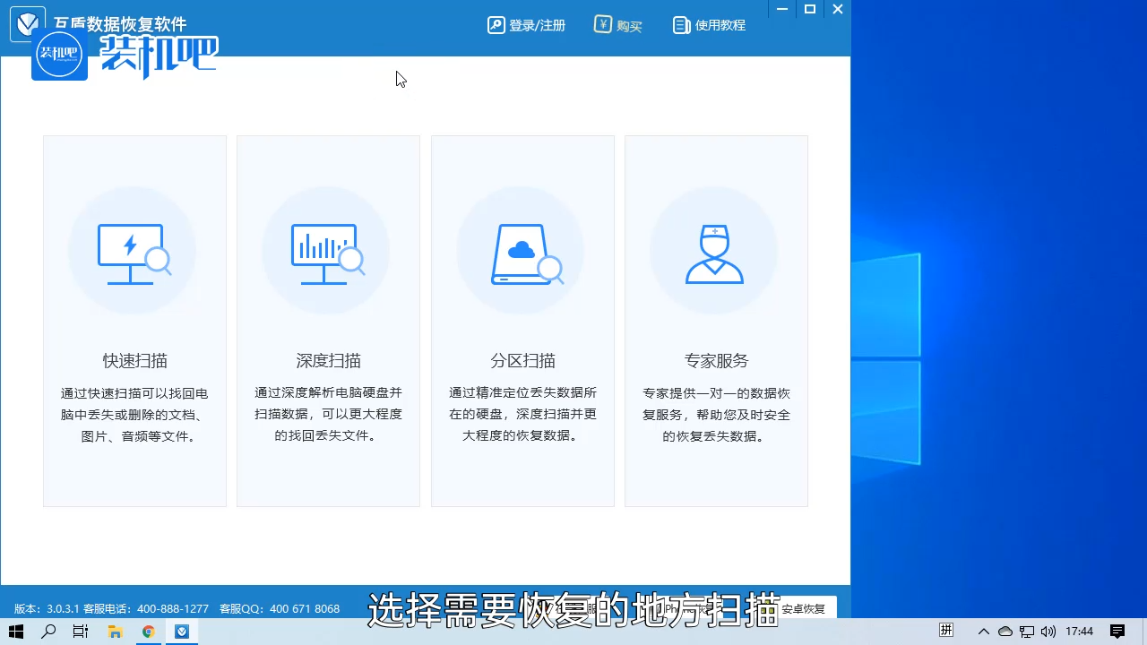Expand hidden system tray icons

click(983, 631)
